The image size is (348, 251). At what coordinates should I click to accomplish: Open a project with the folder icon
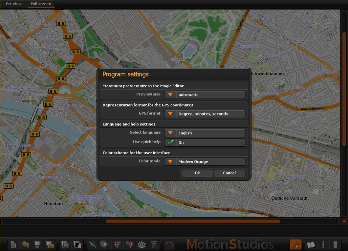click(25, 244)
